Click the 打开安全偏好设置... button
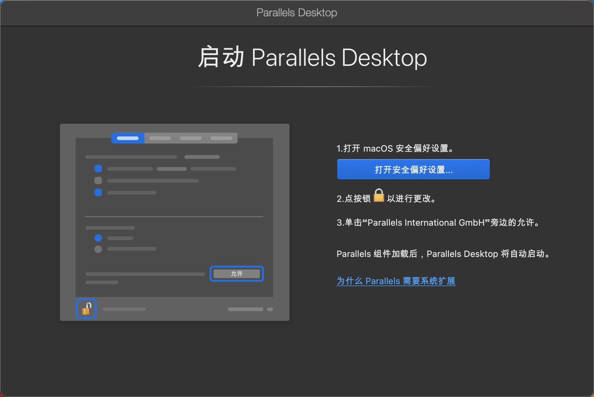 pos(413,169)
